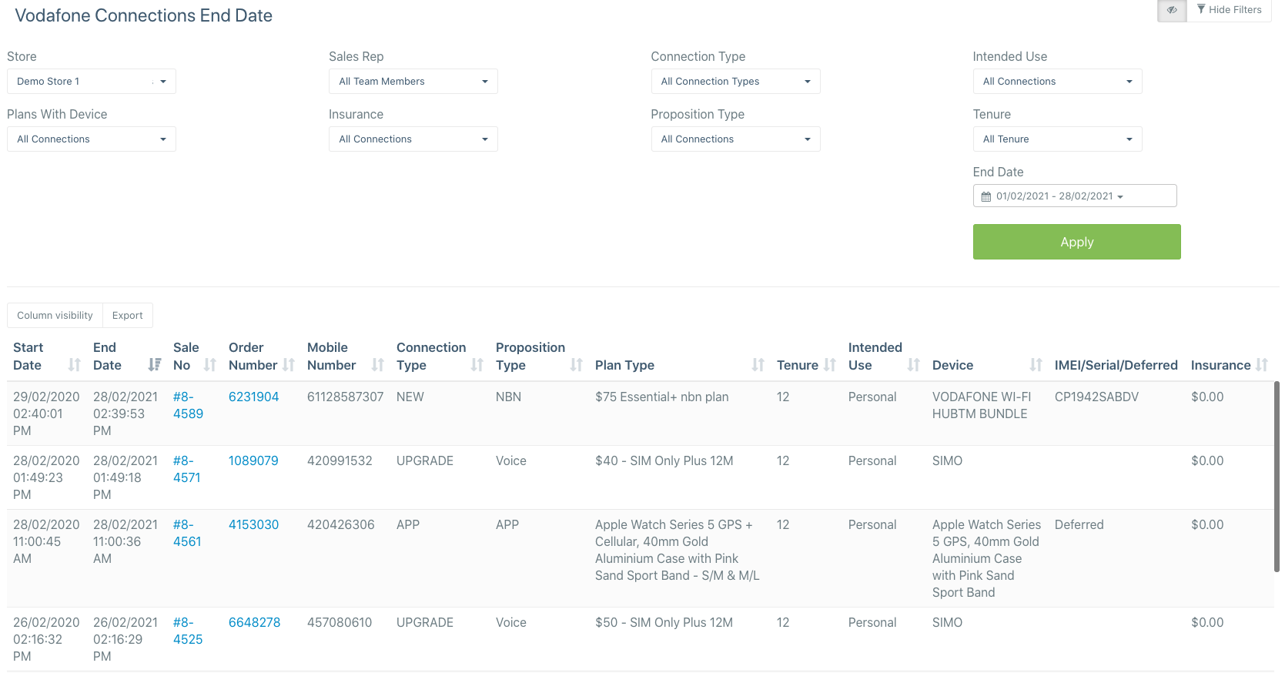Sort by Insurance column icon
Screen dimensions: 1285x673
coord(1261,365)
